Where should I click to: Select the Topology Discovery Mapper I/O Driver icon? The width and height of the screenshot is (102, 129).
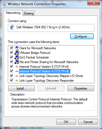pyautogui.click(x=17, y=76)
